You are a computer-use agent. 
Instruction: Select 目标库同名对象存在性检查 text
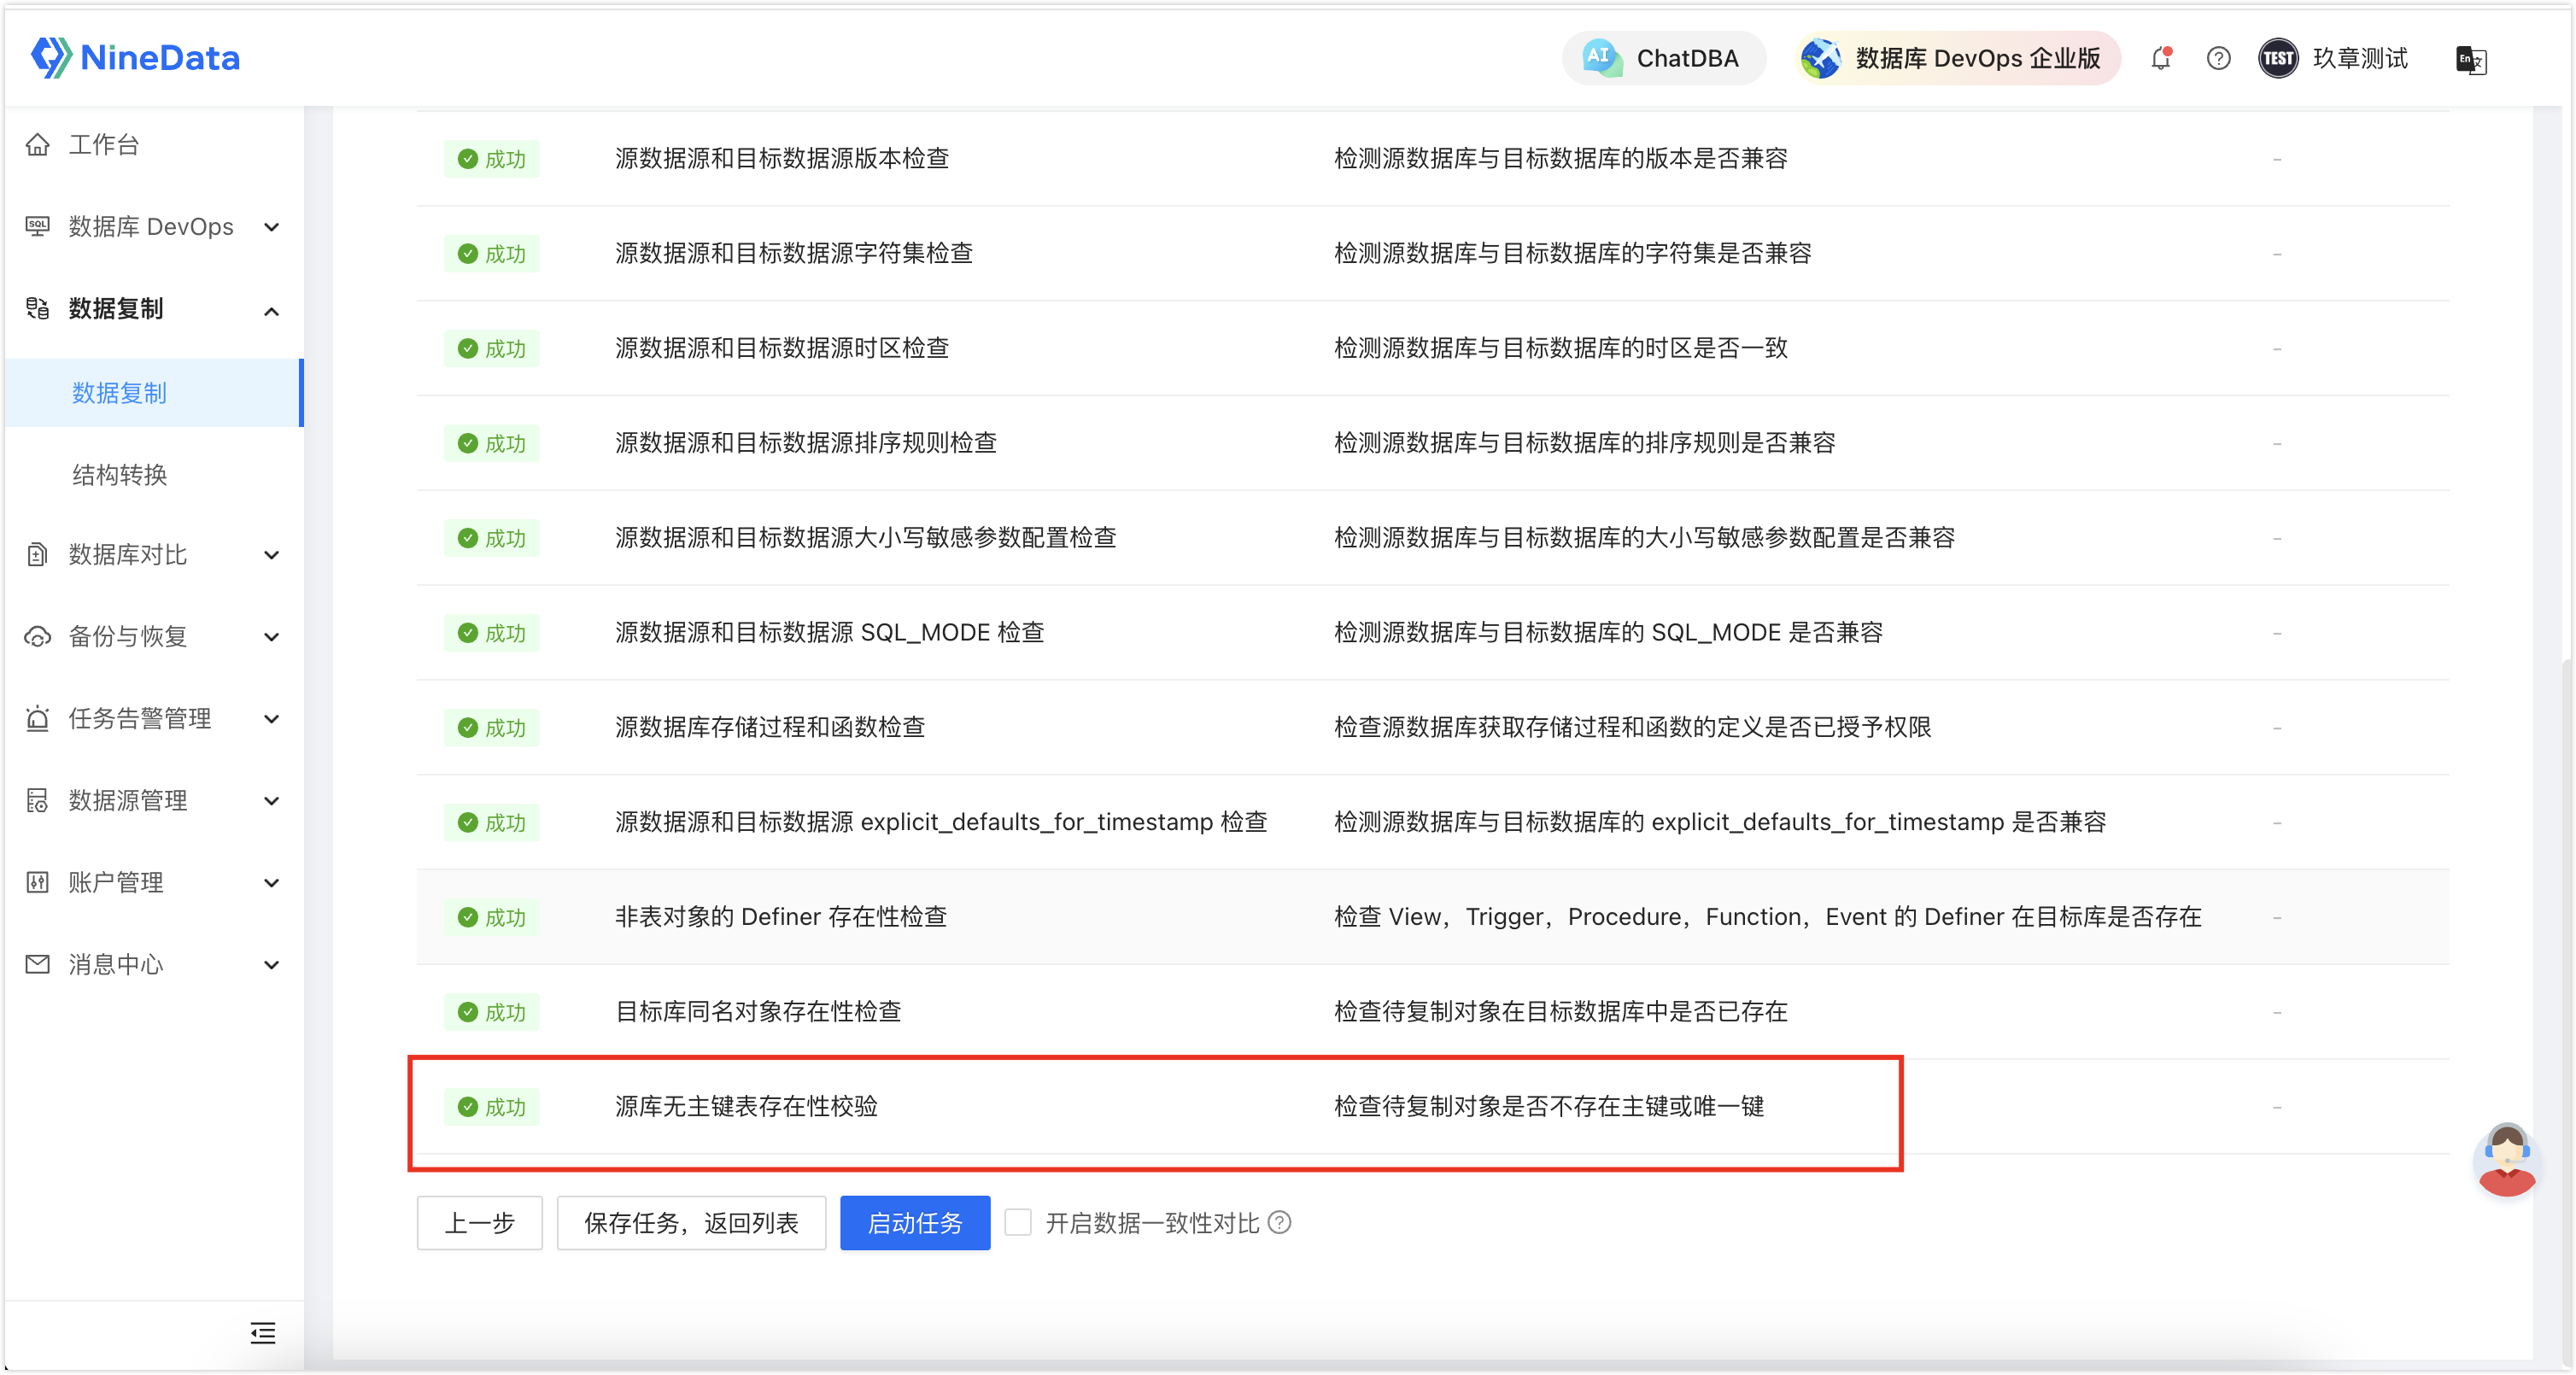(758, 1012)
